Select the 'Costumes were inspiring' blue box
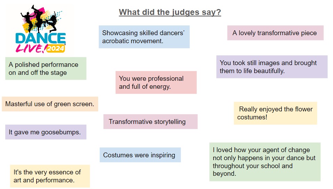Screen dimensions: 333x189 tap(140, 155)
